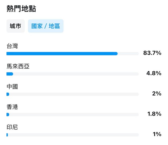168x145 pixels.
Task: Click the blue filled part of 馬來西亞 bar
Action: [x=10, y=74]
